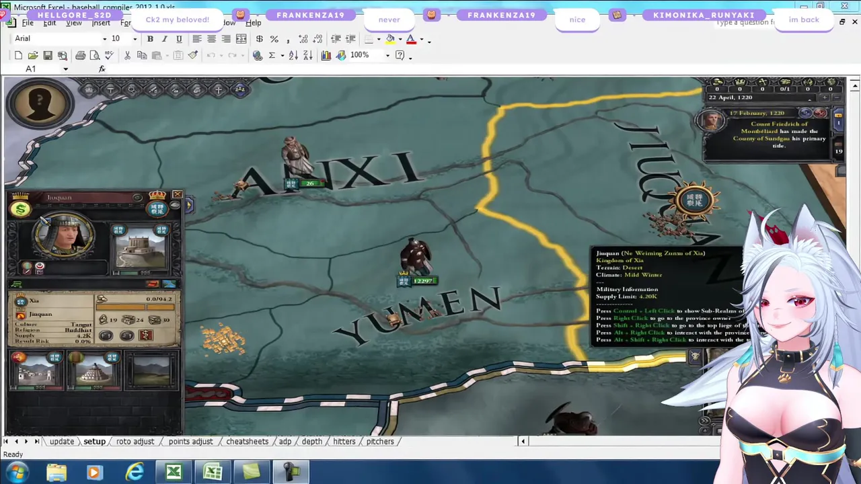Activate format painter brush
The width and height of the screenshot is (861, 484).
193,55
